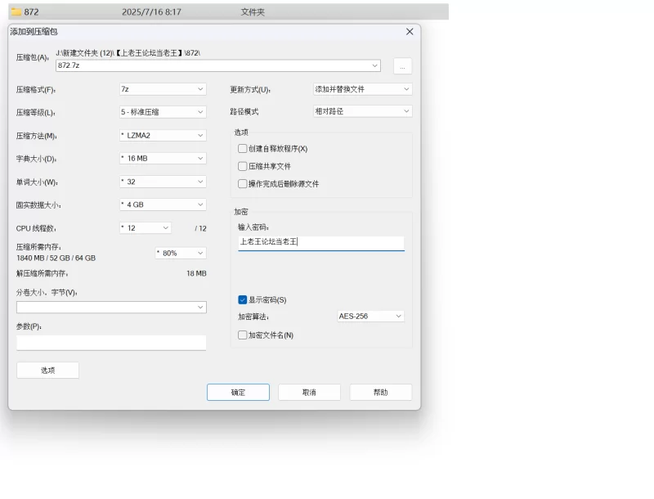Enable 操作完成后删除源文件 checkbox
The height and width of the screenshot is (499, 654).
242,183
